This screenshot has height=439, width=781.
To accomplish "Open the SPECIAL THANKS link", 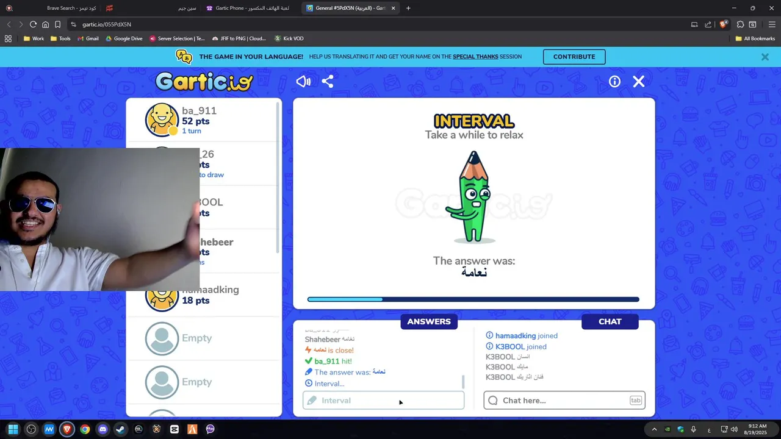I will [x=475, y=57].
